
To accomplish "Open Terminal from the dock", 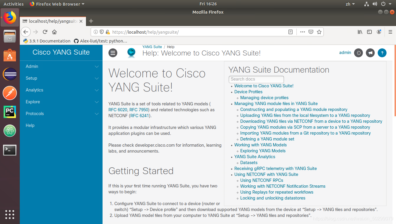I will [x=10, y=150].
